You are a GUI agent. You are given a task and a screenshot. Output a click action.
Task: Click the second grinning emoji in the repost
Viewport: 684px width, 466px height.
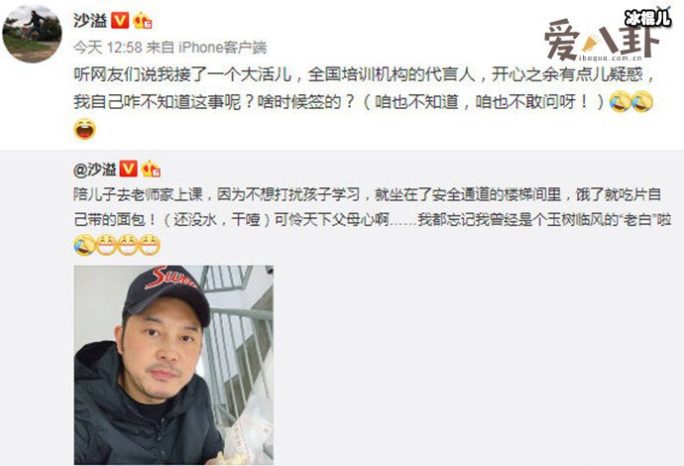click(x=128, y=245)
